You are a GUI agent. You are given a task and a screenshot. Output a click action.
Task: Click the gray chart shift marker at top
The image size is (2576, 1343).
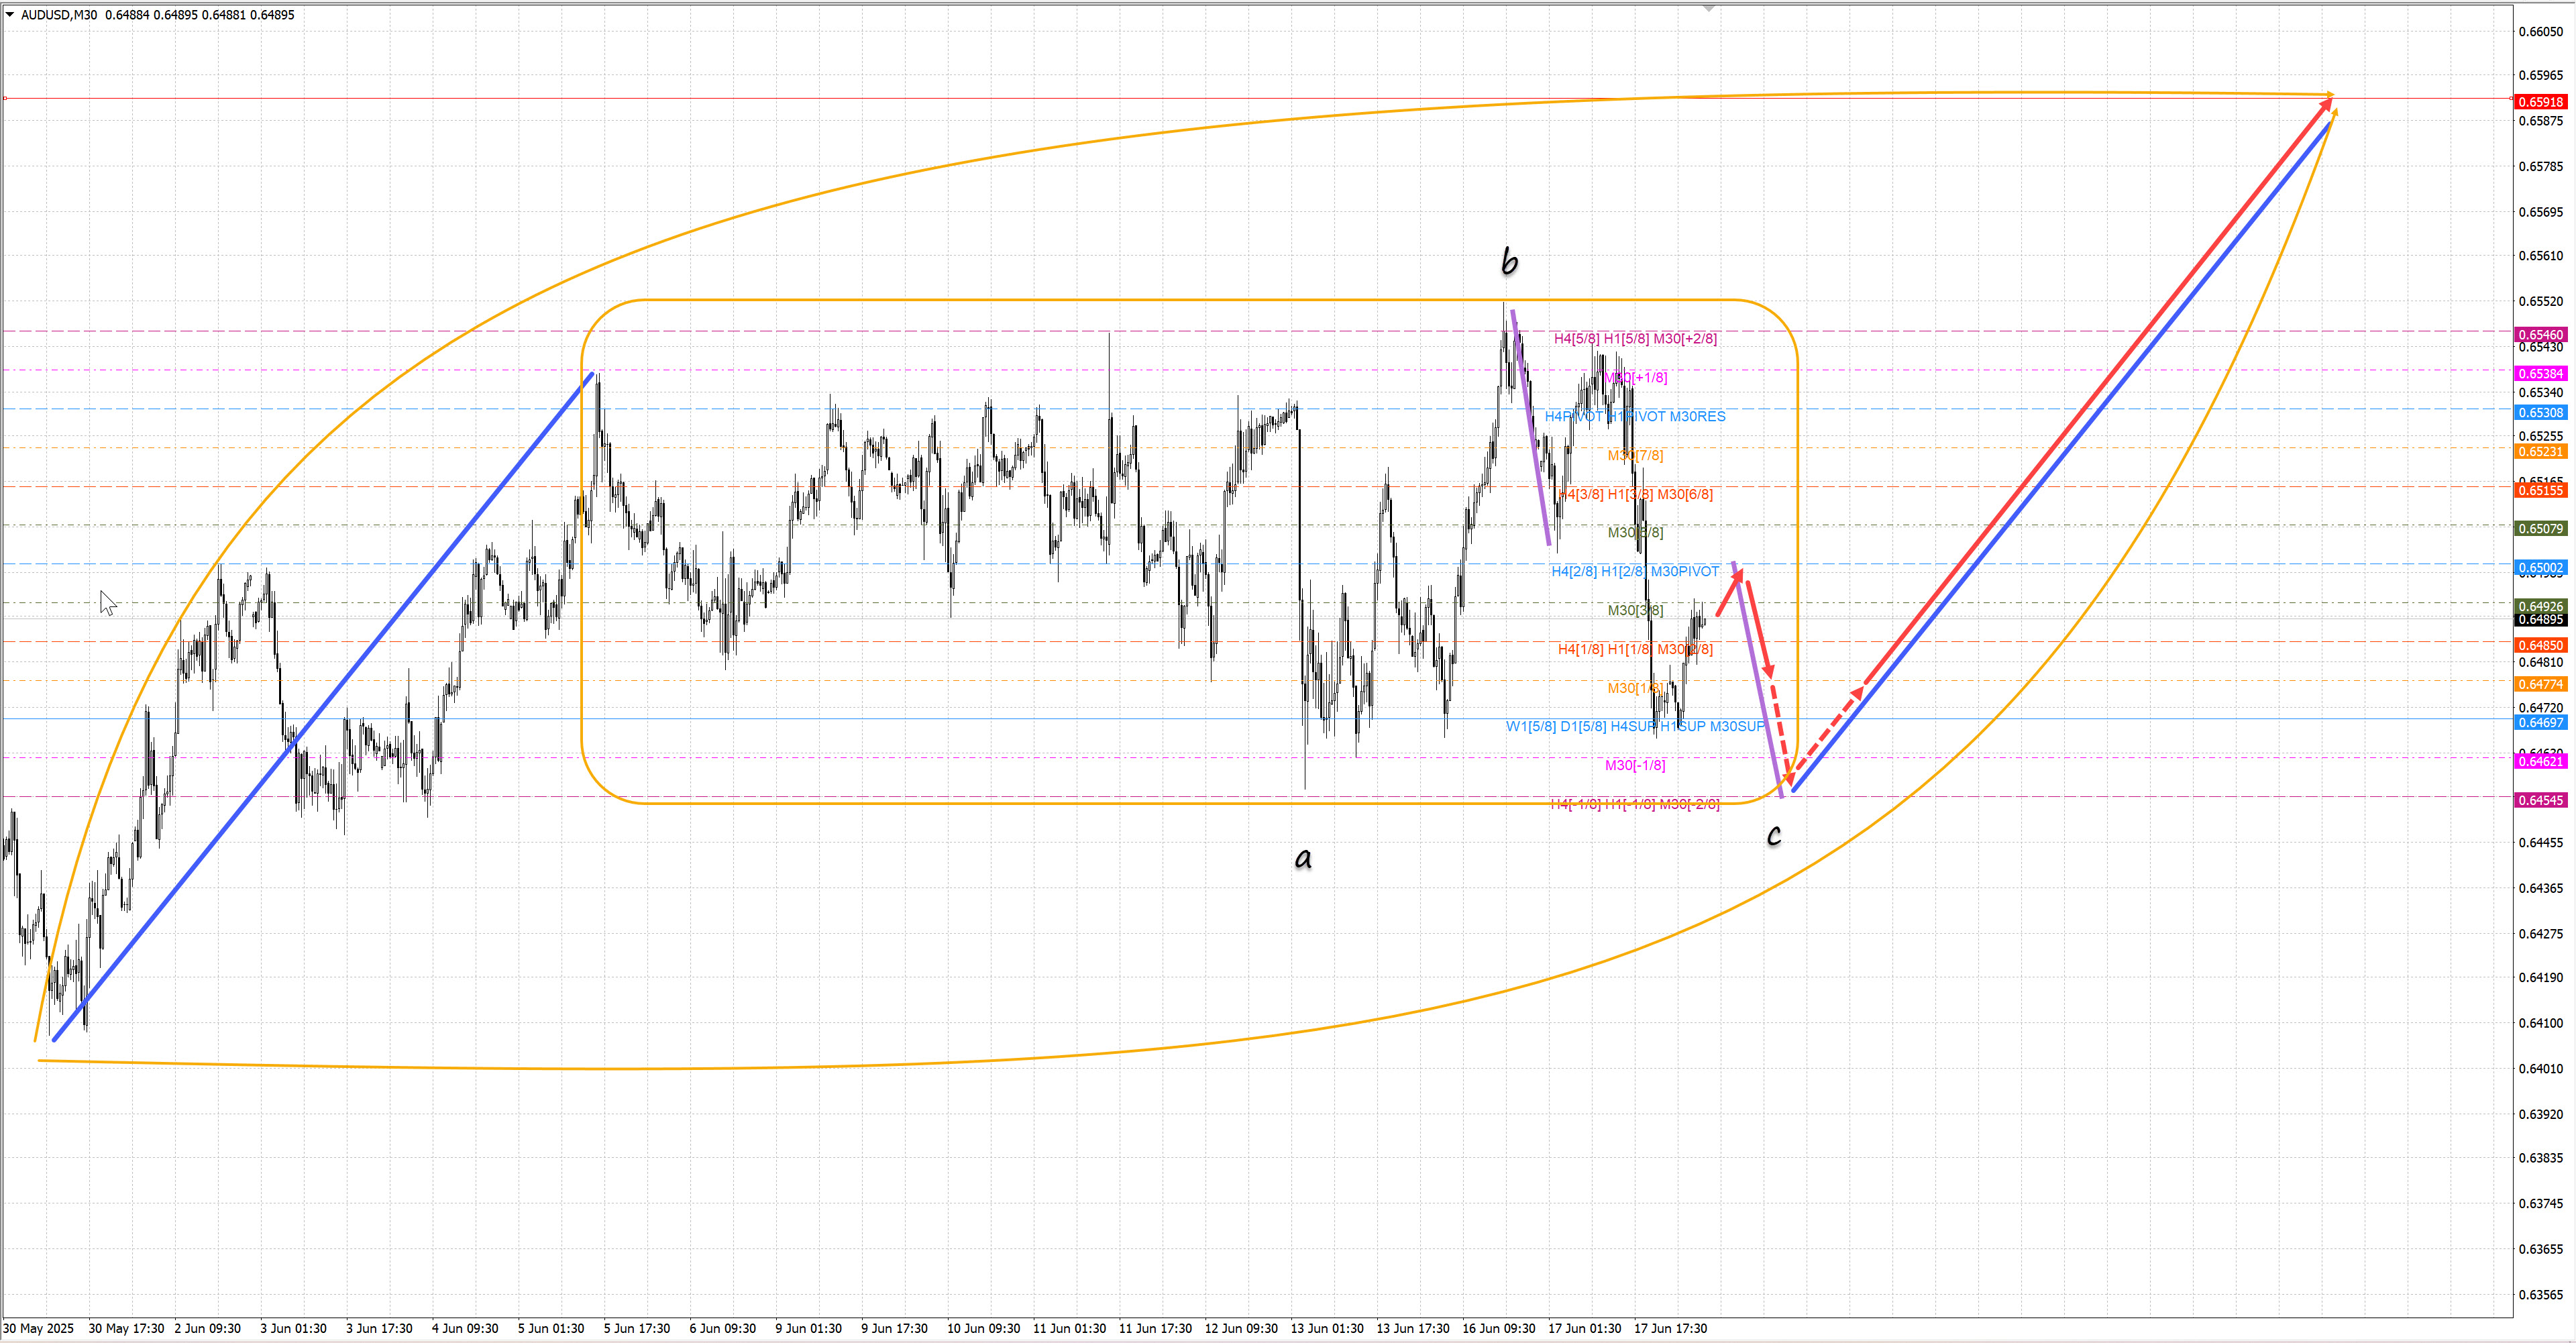click(x=1709, y=8)
